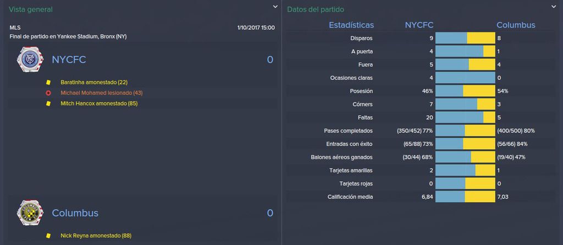Image resolution: width=563 pixels, height=245 pixels.
Task: Open the Baratinha amonestado event text
Action: (x=94, y=83)
